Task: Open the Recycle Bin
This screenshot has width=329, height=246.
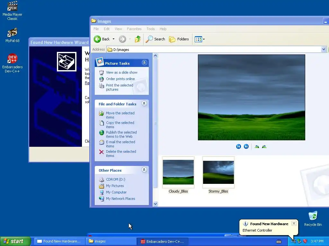Action: (313, 218)
